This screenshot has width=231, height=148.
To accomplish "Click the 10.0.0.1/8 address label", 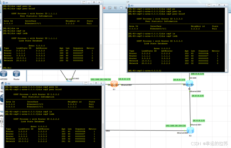I will (124, 79).
